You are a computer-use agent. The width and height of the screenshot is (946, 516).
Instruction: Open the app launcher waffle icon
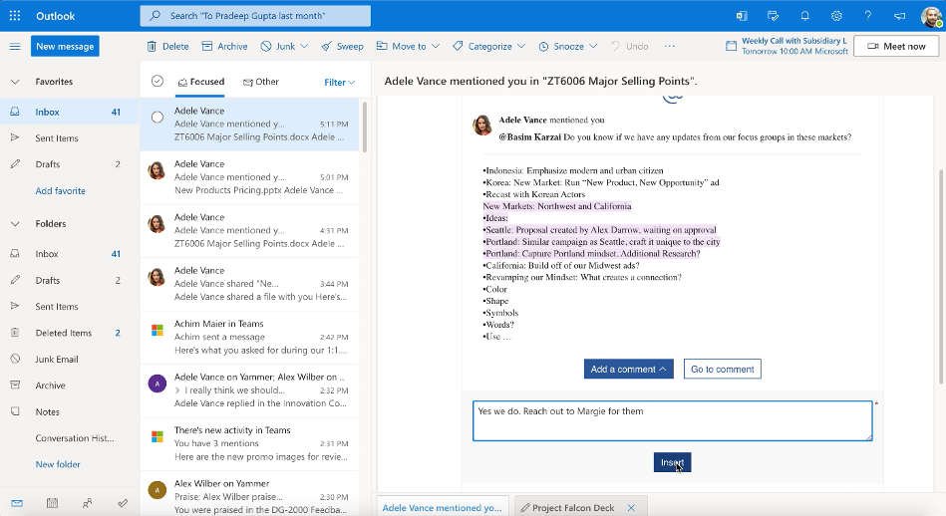[x=15, y=16]
